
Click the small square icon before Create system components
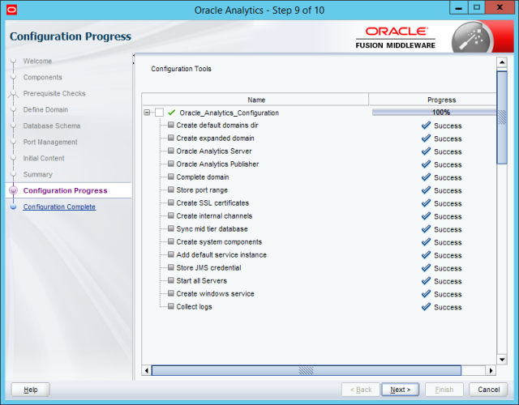[171, 241]
